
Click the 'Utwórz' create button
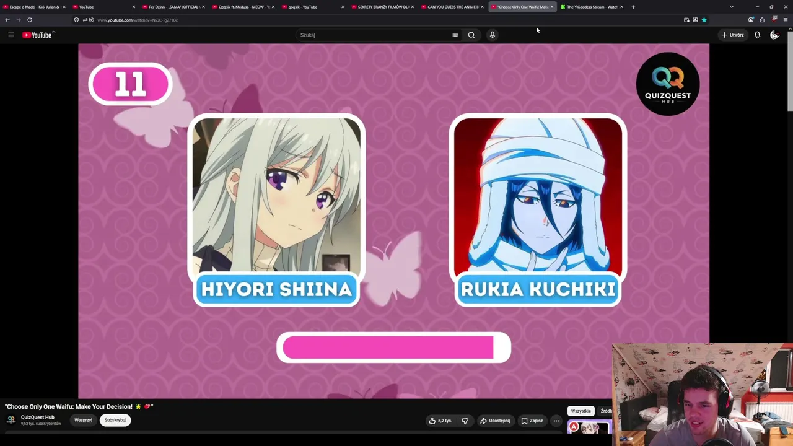coord(732,35)
